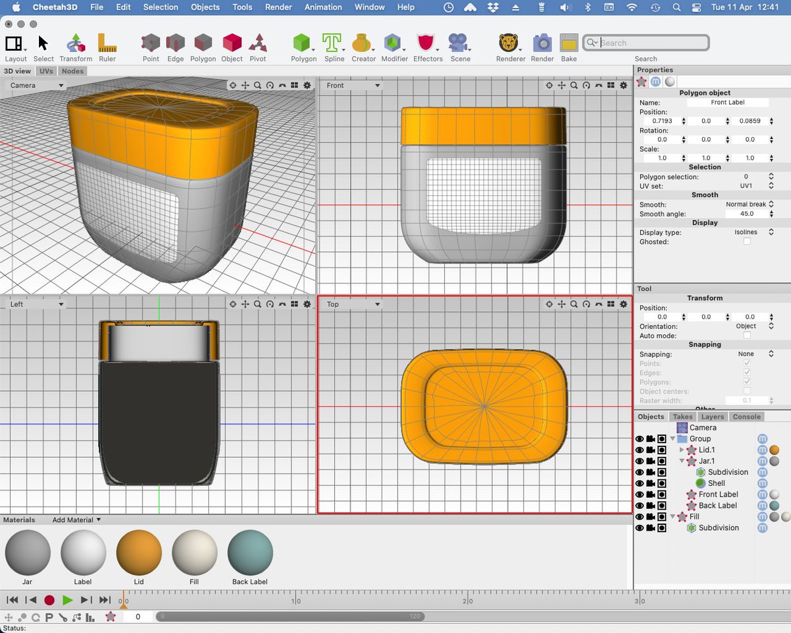Viewport: 791px width, 633px height.
Task: Switch to the UVs tab
Action: 46,71
